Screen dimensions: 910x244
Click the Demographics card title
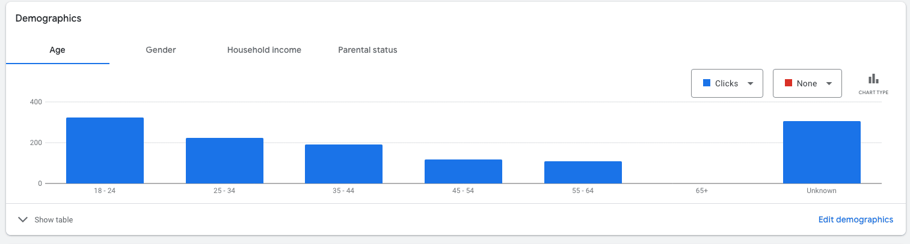point(48,19)
